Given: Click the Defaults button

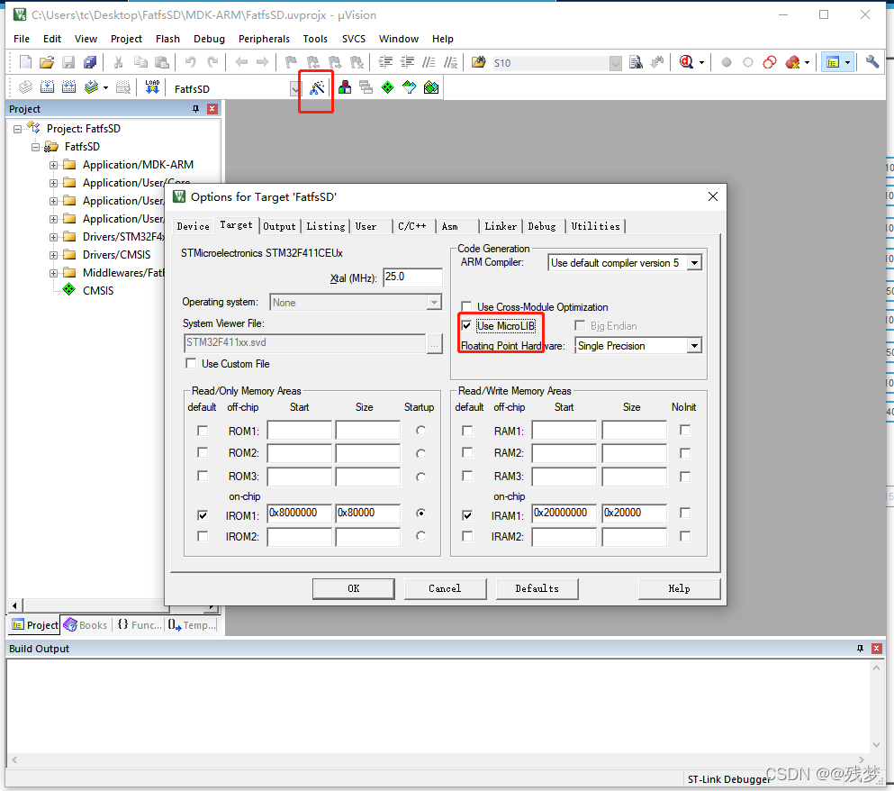Looking at the screenshot, I should (537, 588).
